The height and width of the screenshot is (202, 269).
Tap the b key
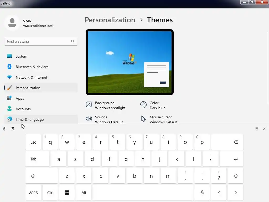(134, 176)
